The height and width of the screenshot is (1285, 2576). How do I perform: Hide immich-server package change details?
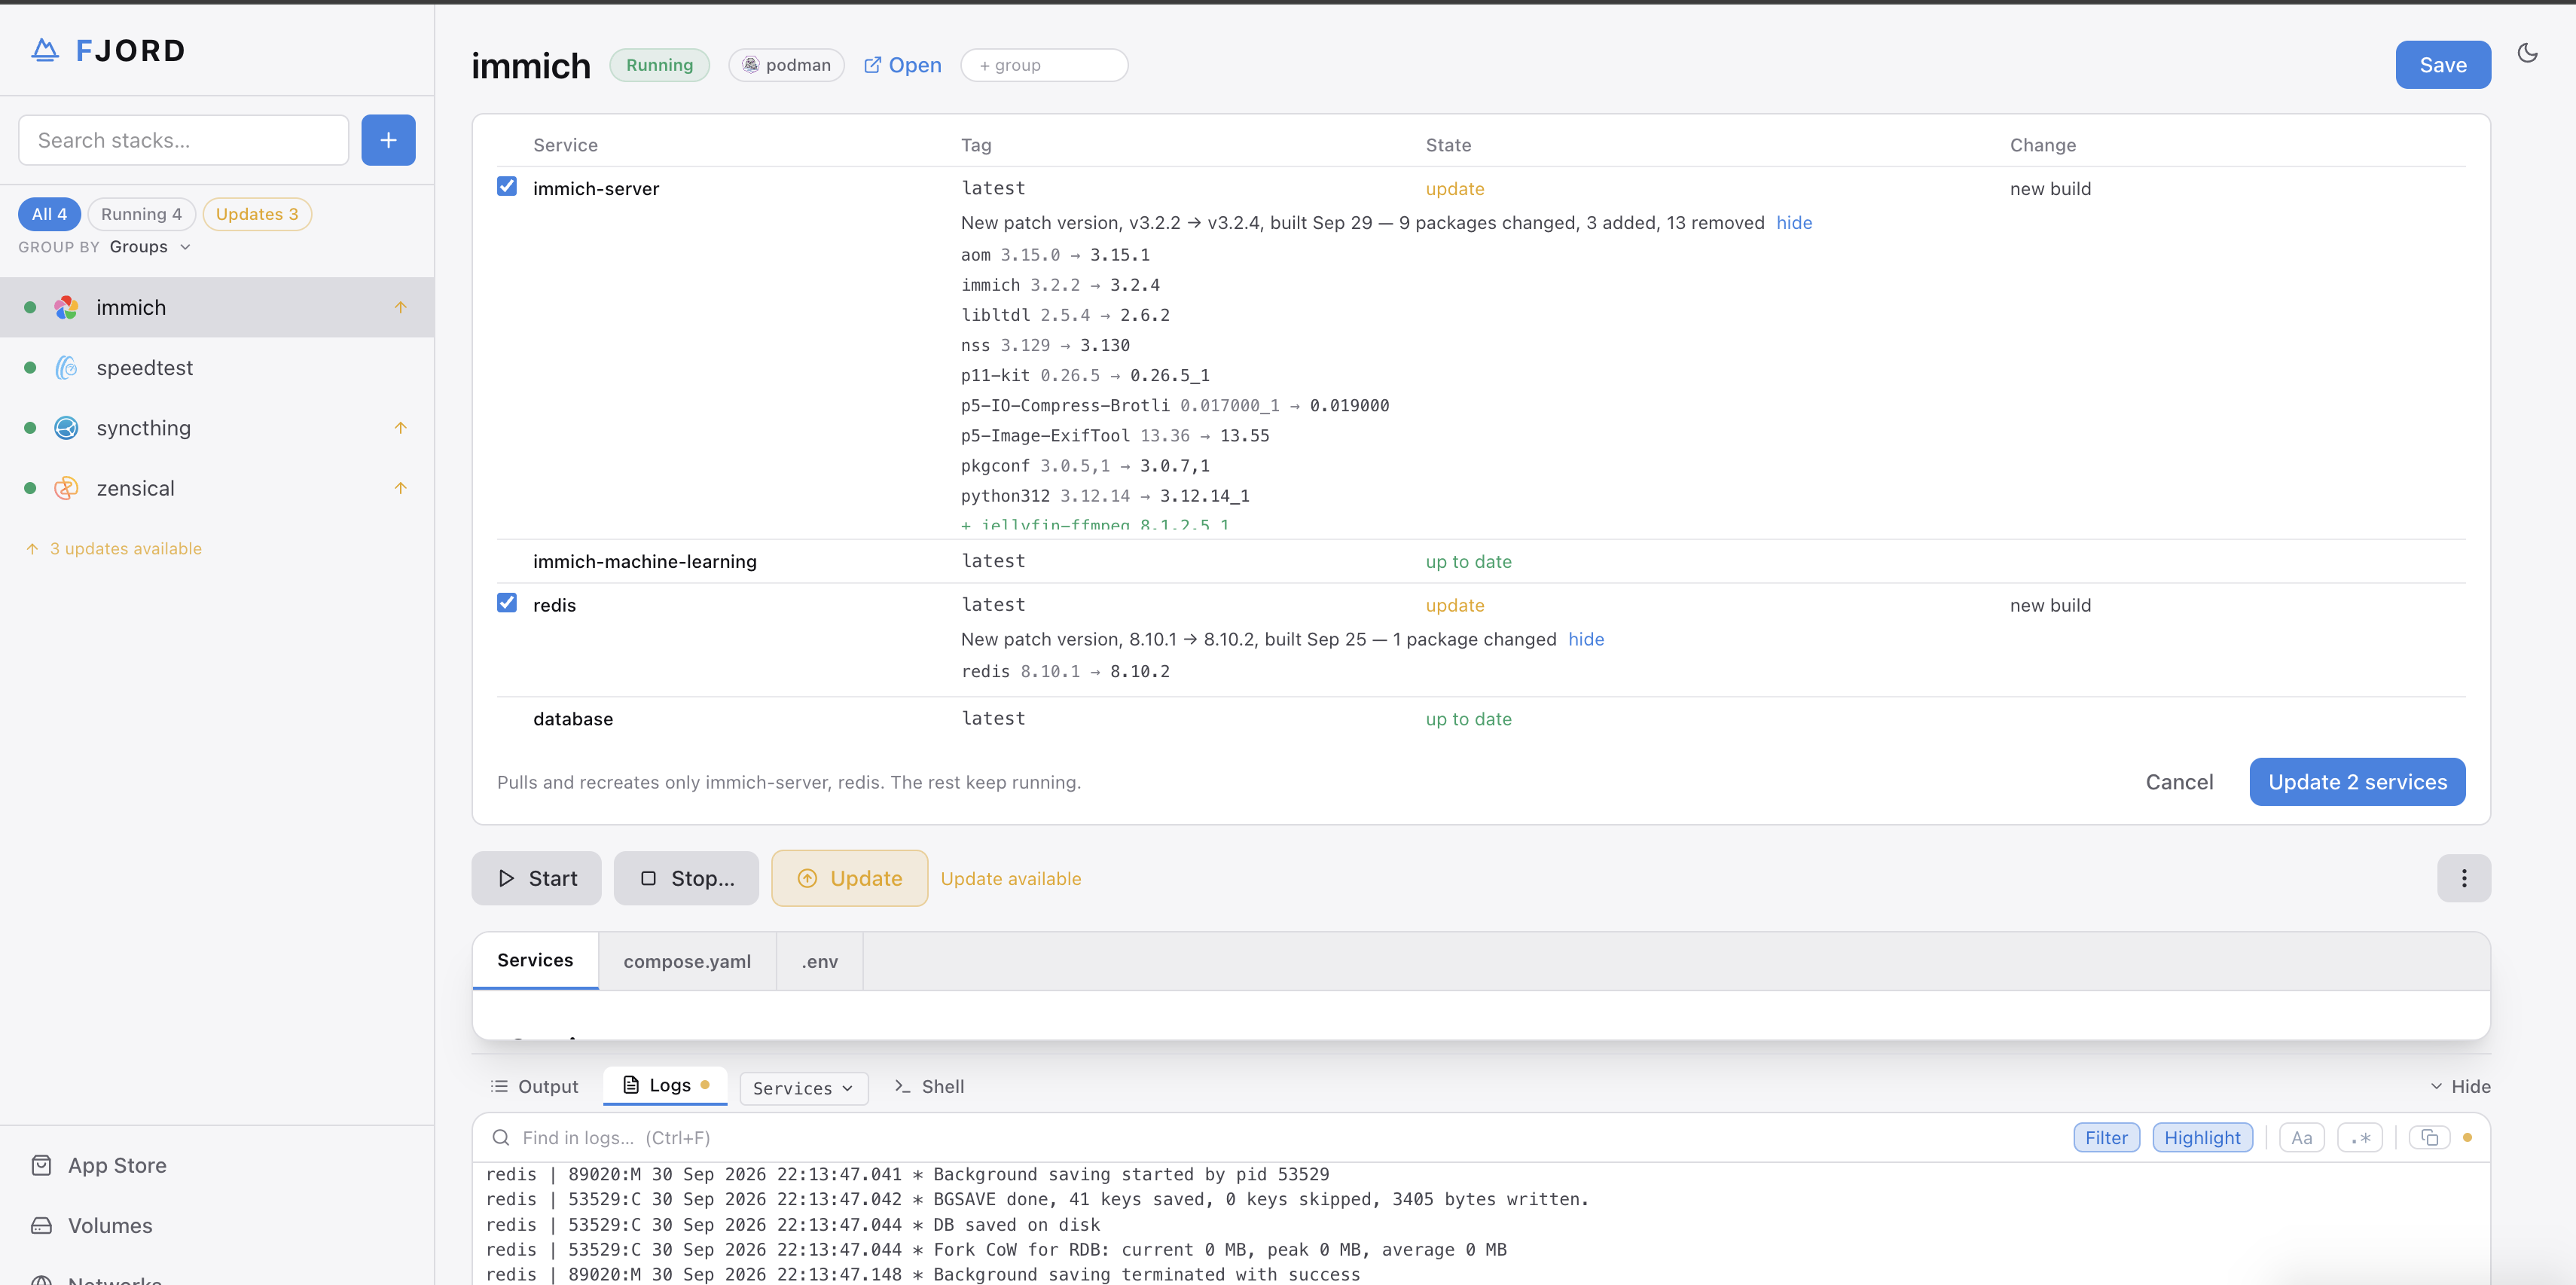coord(1794,223)
